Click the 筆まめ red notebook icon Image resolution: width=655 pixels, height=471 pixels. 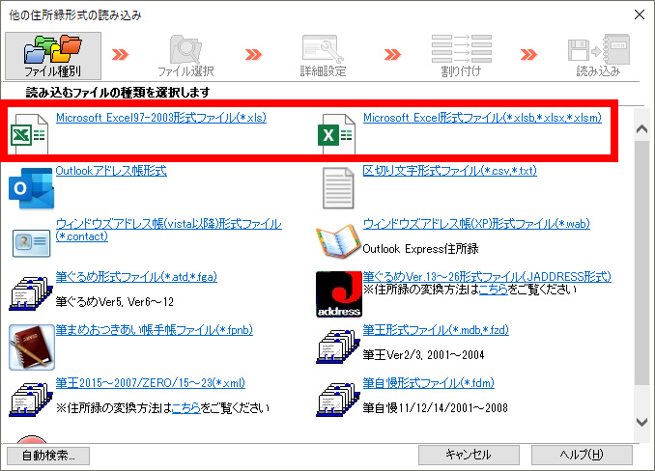click(x=32, y=347)
